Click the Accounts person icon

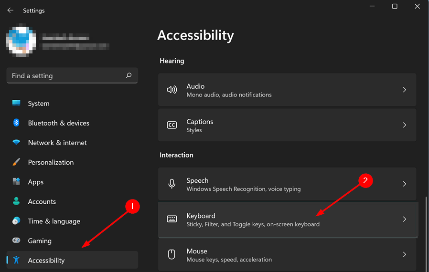pos(16,201)
